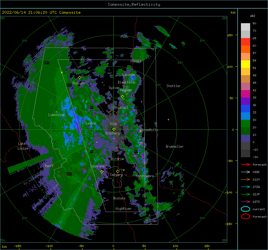Select the magenta 18TS arrow icon
This screenshot has height=250, width=268.
coord(245,202)
